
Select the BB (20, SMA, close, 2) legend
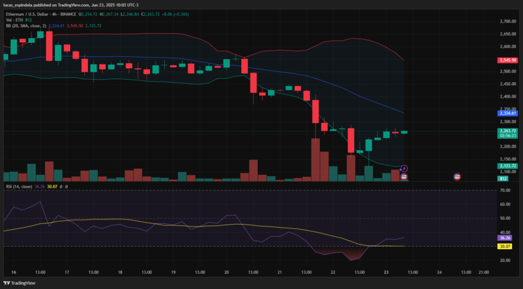(x=26, y=26)
